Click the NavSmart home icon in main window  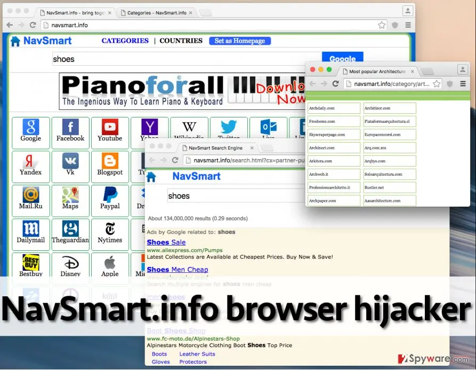pos(15,41)
